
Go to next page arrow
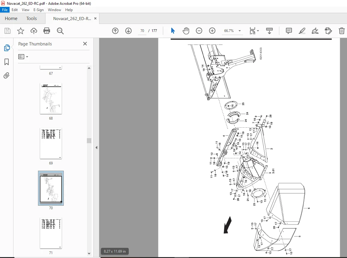click(x=128, y=31)
